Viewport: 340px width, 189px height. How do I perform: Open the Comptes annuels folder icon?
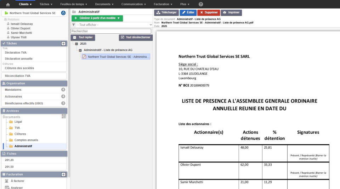[x=11, y=140]
